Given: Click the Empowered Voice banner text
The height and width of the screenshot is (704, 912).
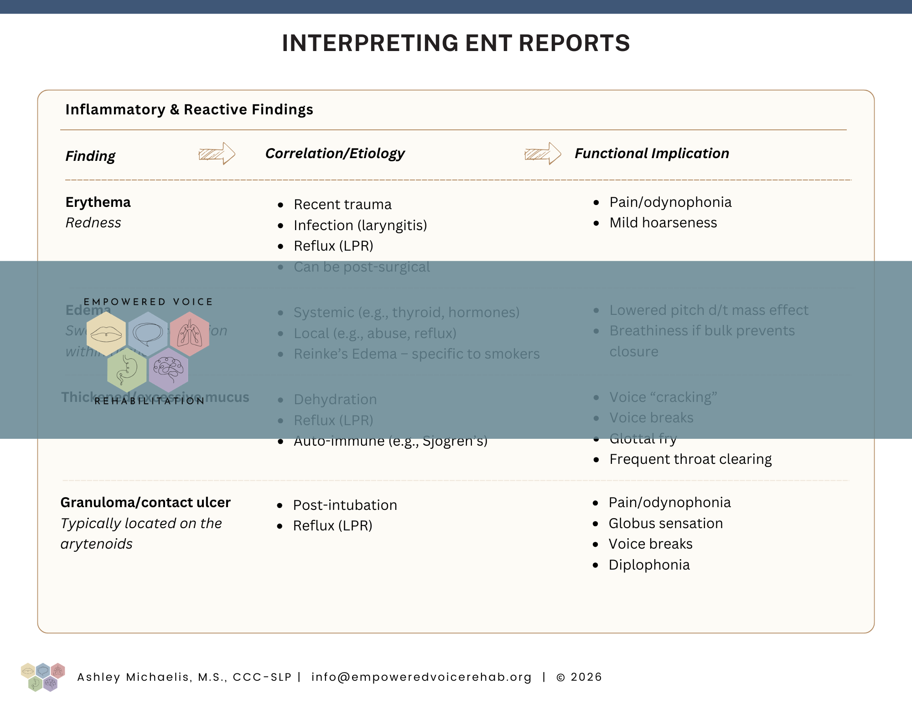Looking at the screenshot, I should tap(148, 302).
